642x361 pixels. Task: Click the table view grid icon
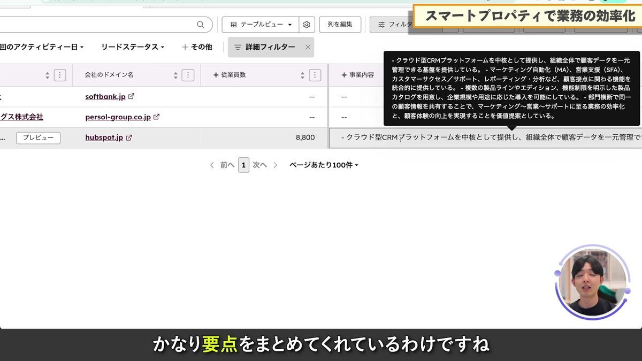234,25
